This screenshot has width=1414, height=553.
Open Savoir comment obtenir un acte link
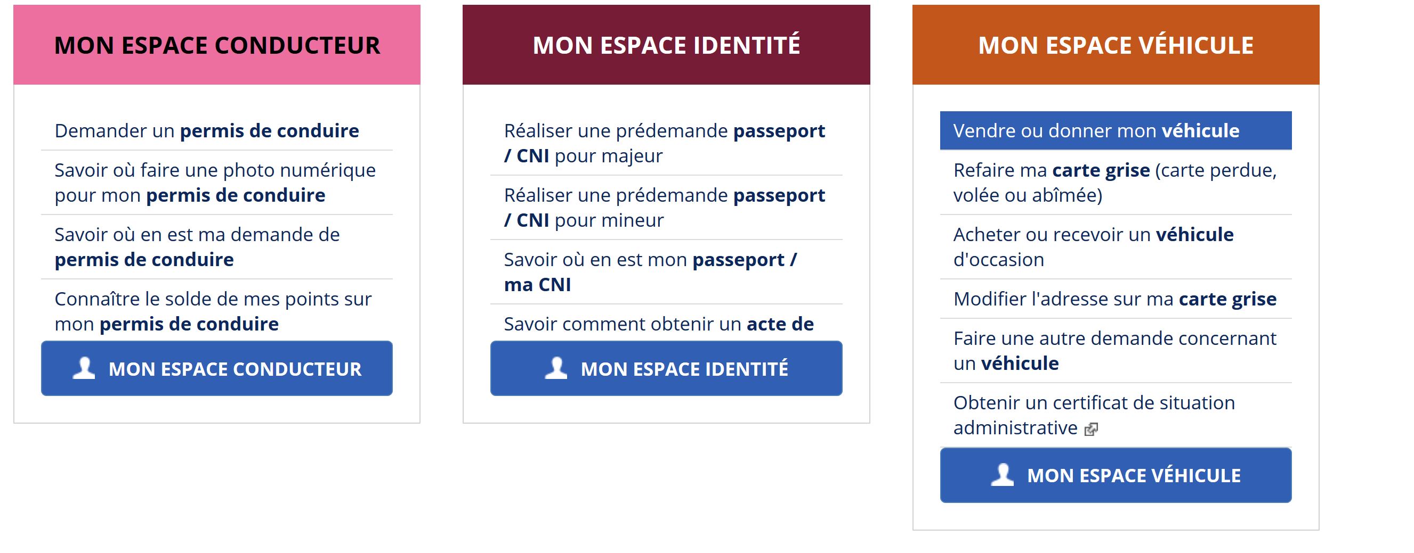coord(659,324)
